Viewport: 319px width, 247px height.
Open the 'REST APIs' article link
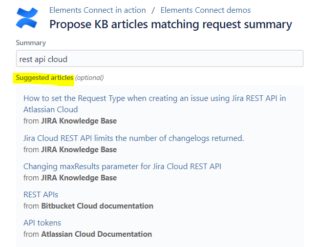[x=41, y=195]
